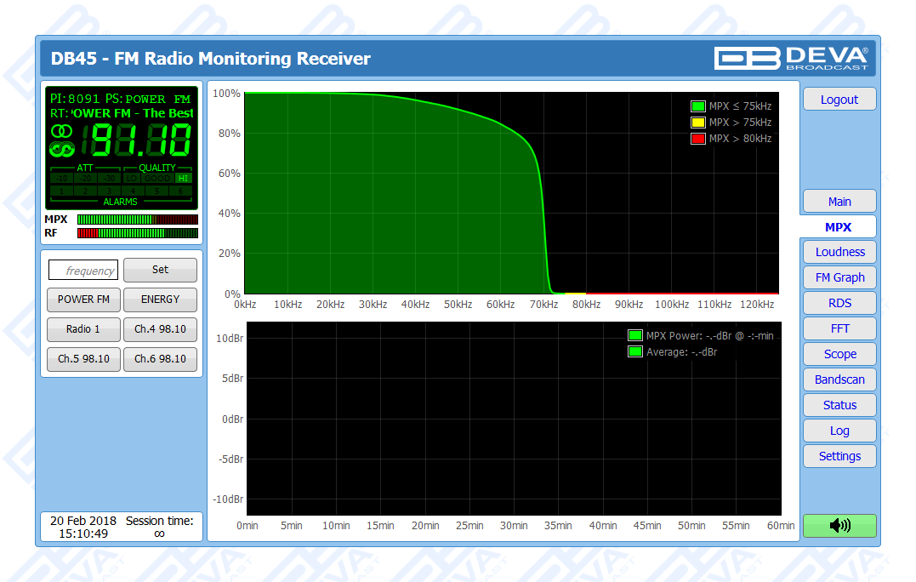Open the Bandscan tab
This screenshot has height=582, width=916.
pyautogui.click(x=839, y=379)
